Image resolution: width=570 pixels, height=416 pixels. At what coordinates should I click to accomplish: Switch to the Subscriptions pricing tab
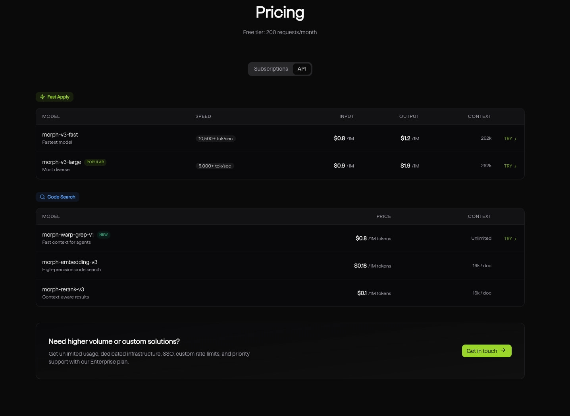pos(271,69)
